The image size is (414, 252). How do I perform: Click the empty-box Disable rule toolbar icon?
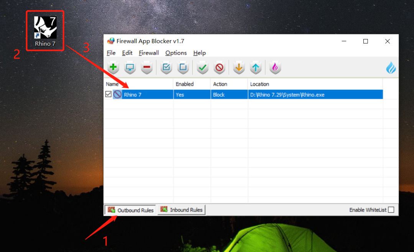tap(183, 68)
